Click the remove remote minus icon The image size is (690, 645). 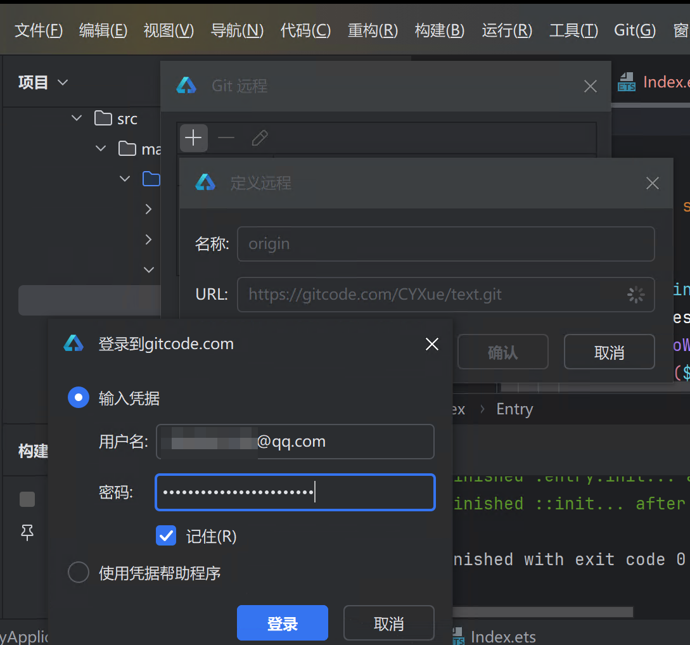pos(226,138)
